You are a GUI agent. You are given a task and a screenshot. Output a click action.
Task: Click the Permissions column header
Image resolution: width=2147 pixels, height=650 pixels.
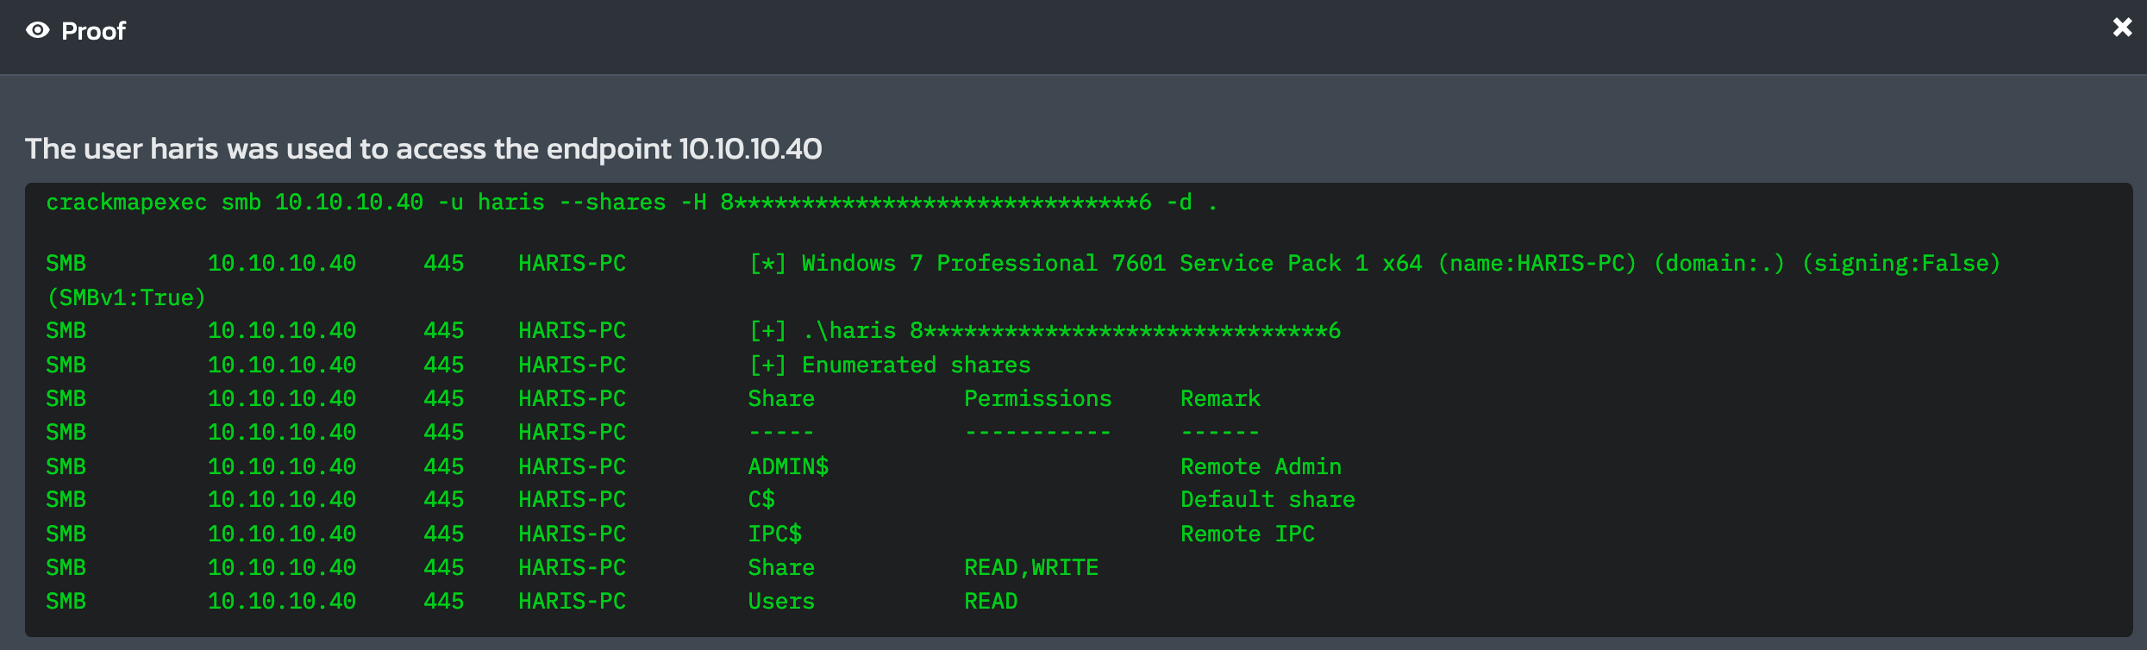[x=1037, y=398]
